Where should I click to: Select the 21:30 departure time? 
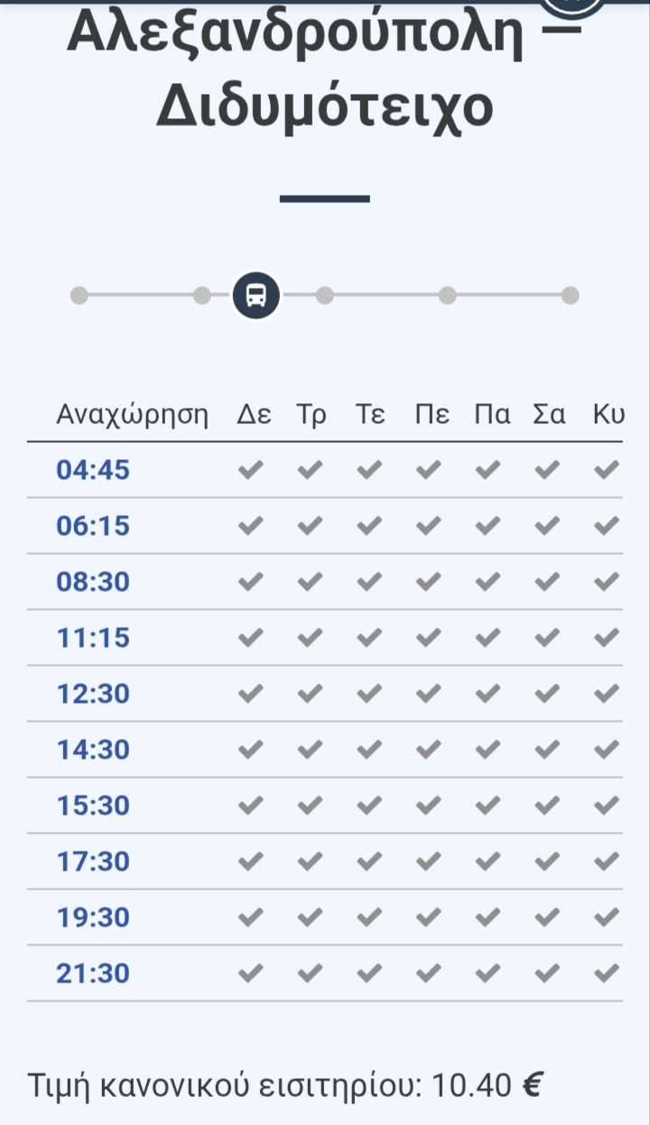[93, 973]
